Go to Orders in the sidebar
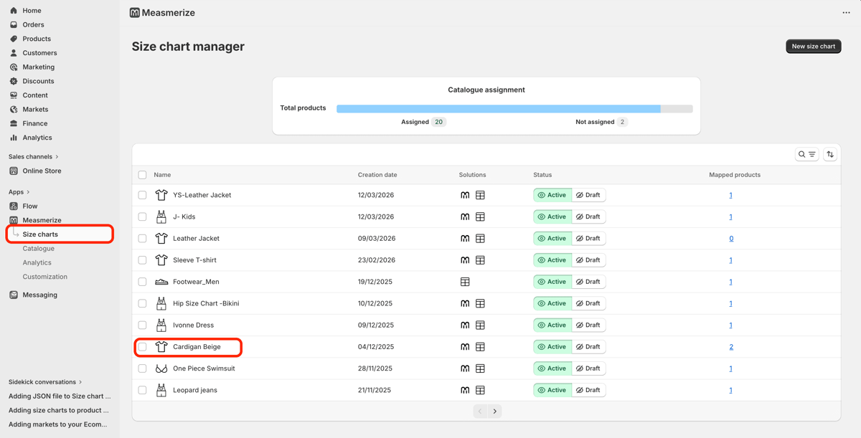The image size is (861, 438). point(33,24)
